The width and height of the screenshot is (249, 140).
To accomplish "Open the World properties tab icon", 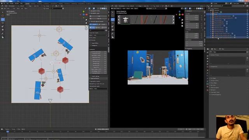I will coord(207,67).
